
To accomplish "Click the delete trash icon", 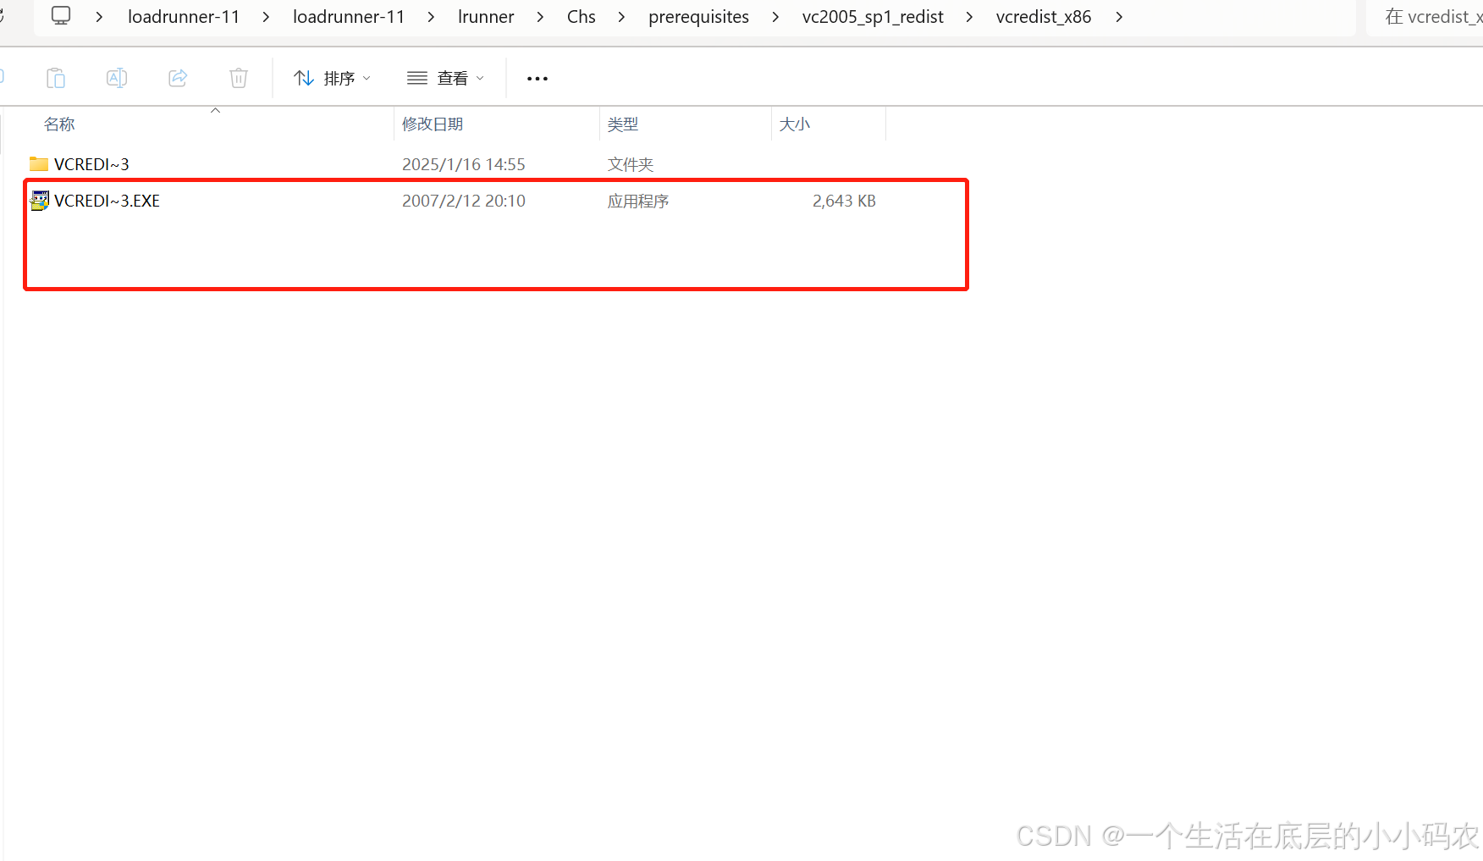I will [238, 78].
